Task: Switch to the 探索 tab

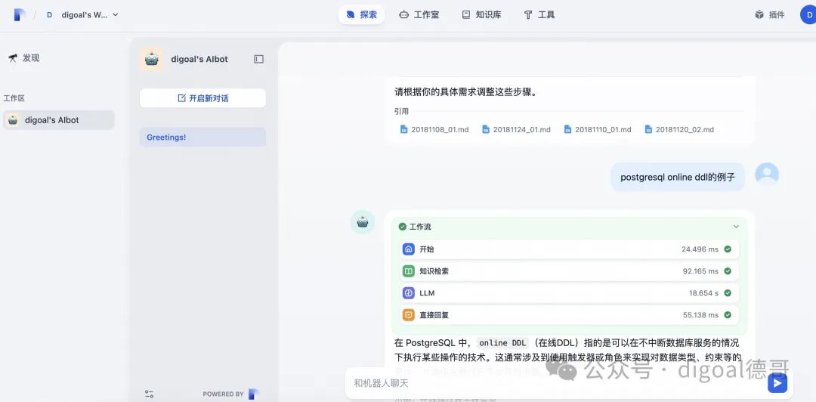Action: 361,14
